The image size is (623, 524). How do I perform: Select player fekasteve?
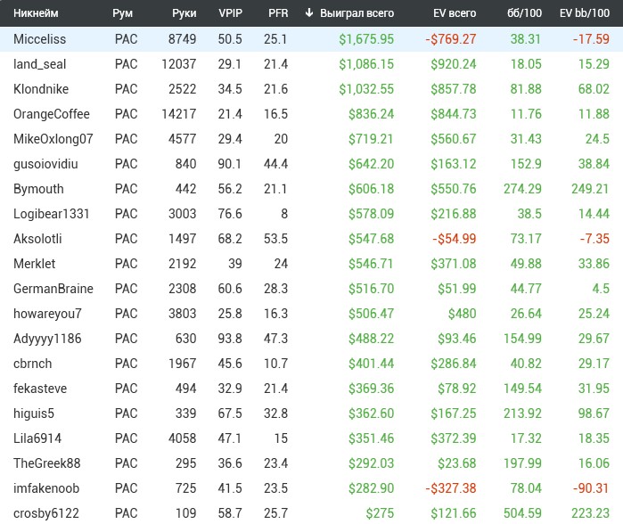[x=40, y=389]
